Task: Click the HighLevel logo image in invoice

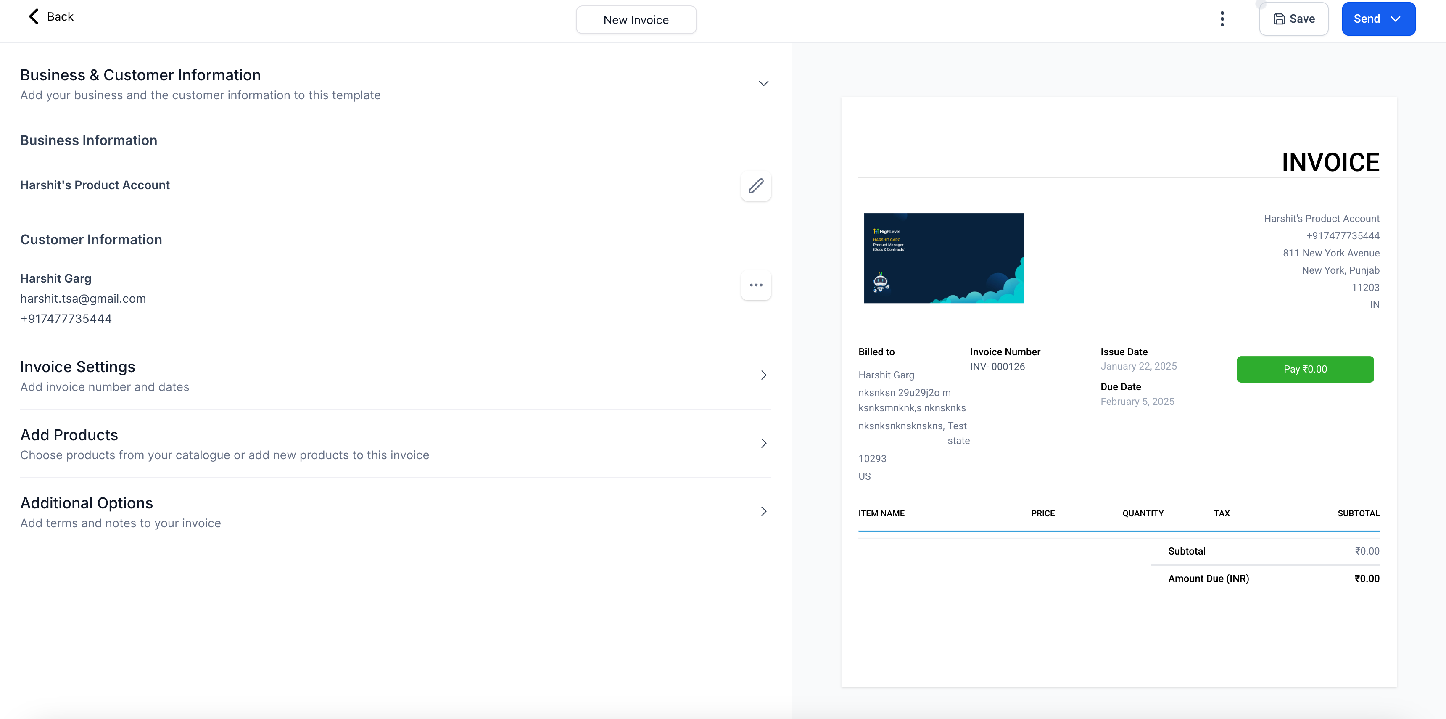Action: [944, 258]
